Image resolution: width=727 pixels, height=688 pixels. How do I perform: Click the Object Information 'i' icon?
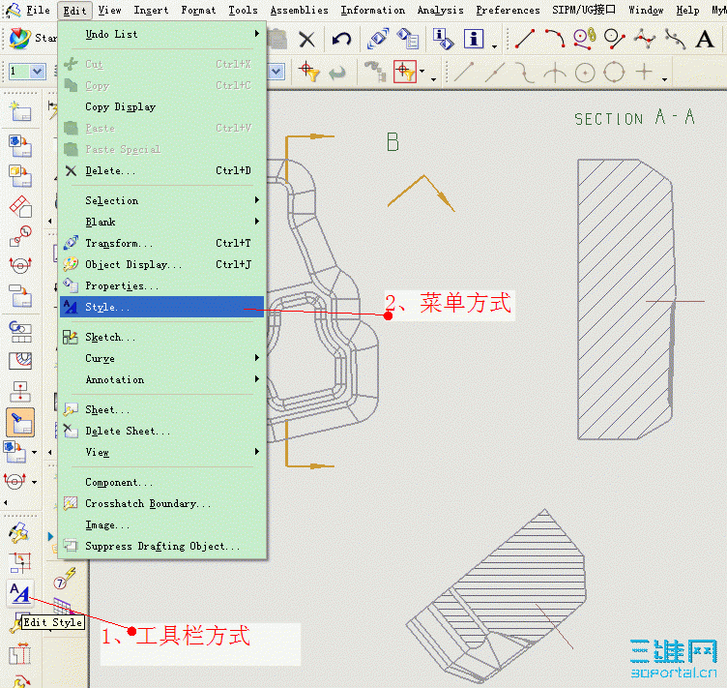pos(474,39)
